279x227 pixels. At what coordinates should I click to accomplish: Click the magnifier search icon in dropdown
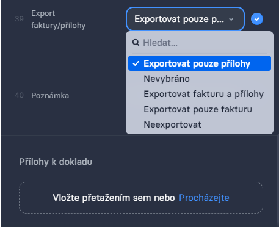click(136, 43)
